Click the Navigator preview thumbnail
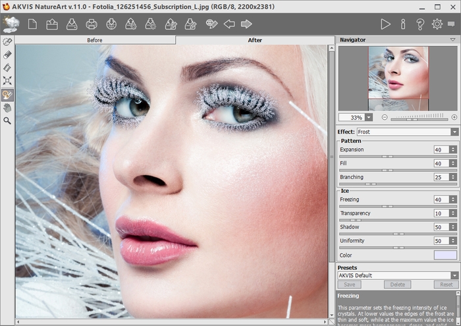This screenshot has width=461, height=326. coord(398,78)
